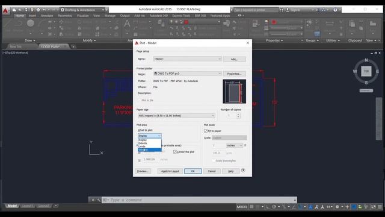The height and width of the screenshot is (217, 385).
Task: Click the plot preview thumbnail
Action: [234, 91]
